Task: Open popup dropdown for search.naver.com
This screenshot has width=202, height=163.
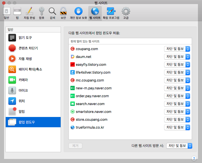Action: click(x=177, y=104)
